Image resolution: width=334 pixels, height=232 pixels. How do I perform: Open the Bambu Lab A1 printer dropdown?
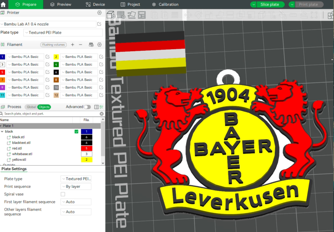48,24
